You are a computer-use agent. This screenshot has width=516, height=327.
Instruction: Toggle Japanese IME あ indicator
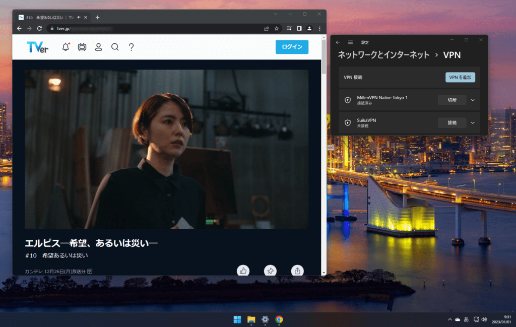click(466, 319)
